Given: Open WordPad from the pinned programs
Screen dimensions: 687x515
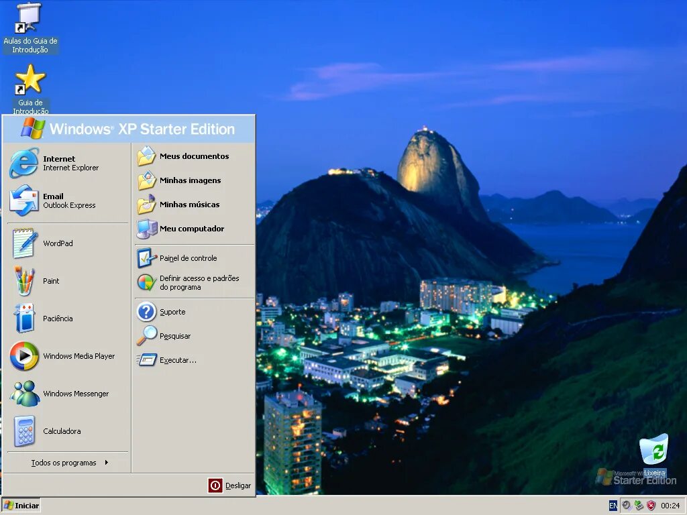Looking at the screenshot, I should 66,243.
